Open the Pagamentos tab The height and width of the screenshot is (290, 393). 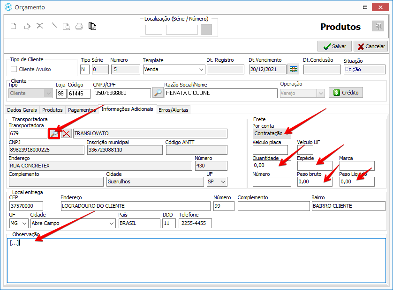pyautogui.click(x=82, y=110)
